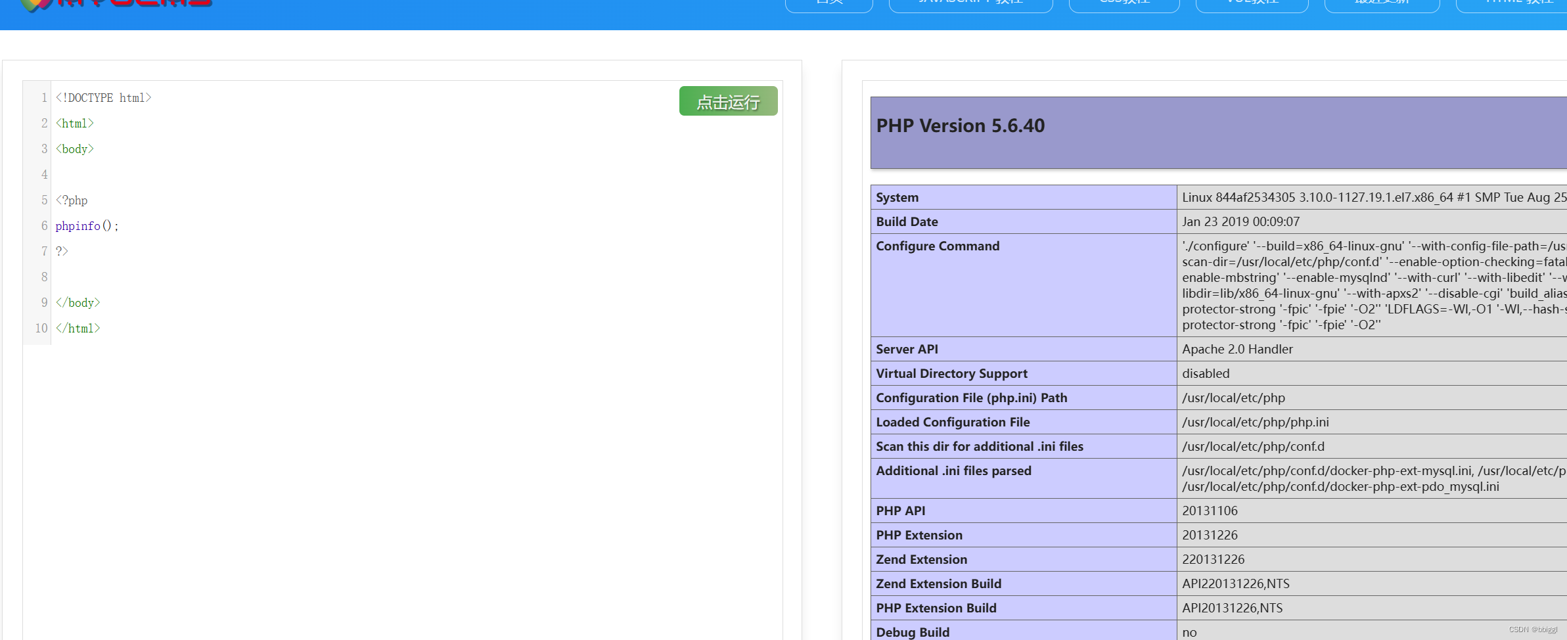Click the '20131226' PHP Extension value

coord(1210,535)
